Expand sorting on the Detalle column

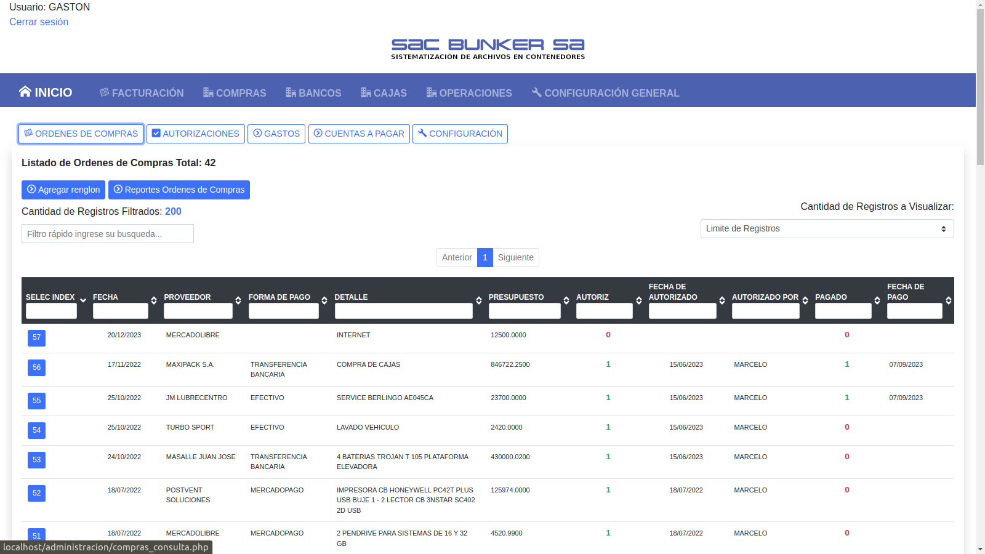click(x=478, y=300)
